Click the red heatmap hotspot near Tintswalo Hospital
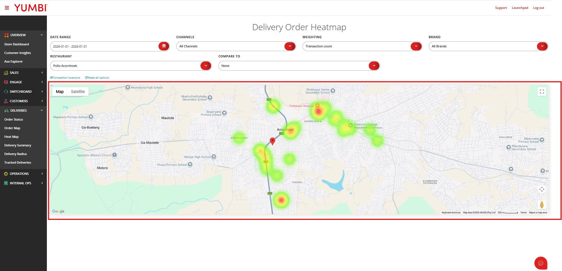This screenshot has height=271, width=562. 318,111
